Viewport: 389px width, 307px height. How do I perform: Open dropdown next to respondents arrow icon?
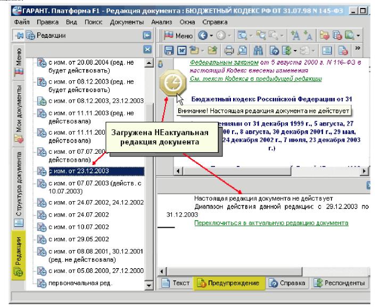pyautogui.click(x=295, y=51)
